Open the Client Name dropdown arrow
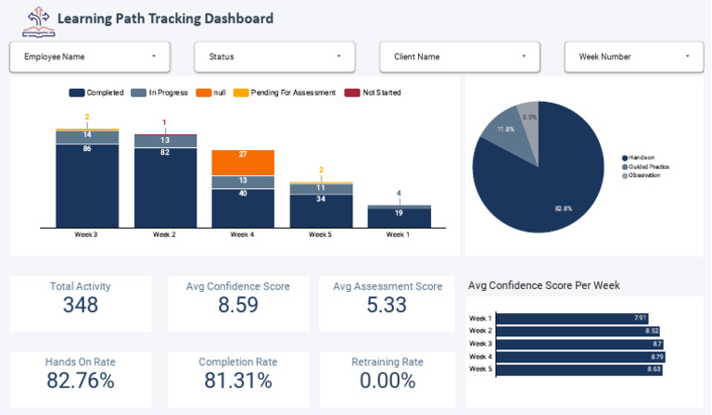This screenshot has width=712, height=415. point(524,57)
